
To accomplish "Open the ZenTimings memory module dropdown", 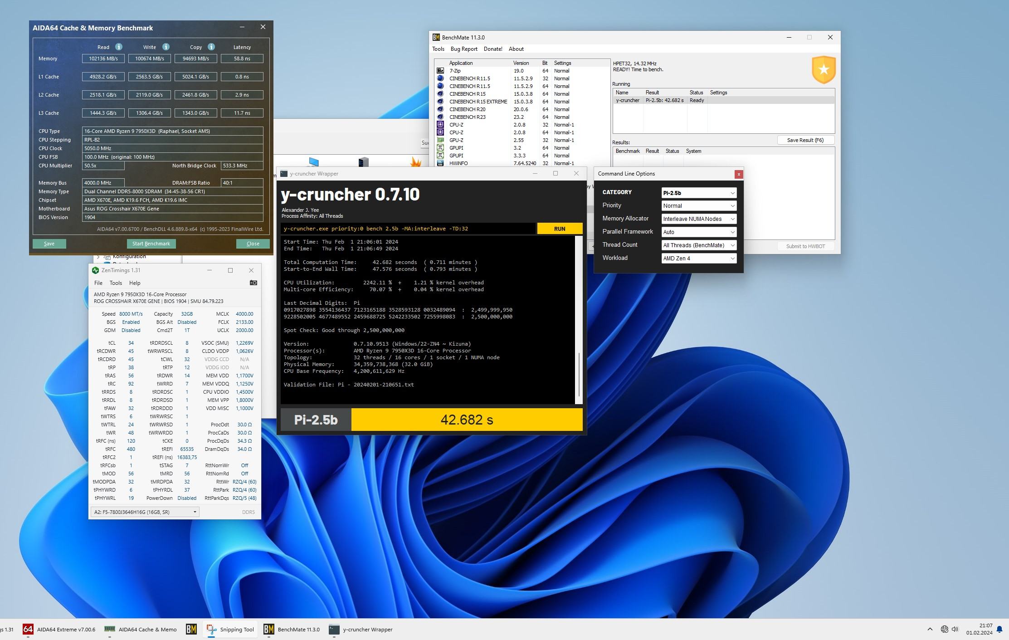I will 145,512.
